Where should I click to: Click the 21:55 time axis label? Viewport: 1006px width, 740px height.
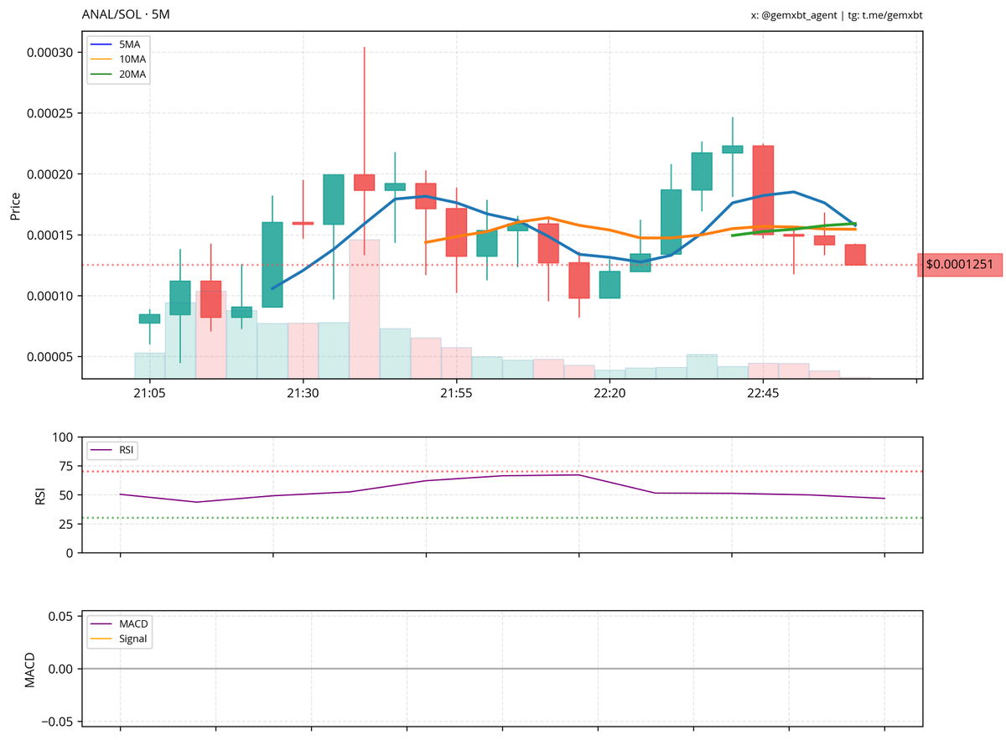click(x=455, y=392)
